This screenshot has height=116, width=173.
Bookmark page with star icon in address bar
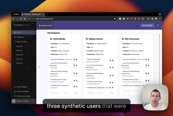coord(115,19)
